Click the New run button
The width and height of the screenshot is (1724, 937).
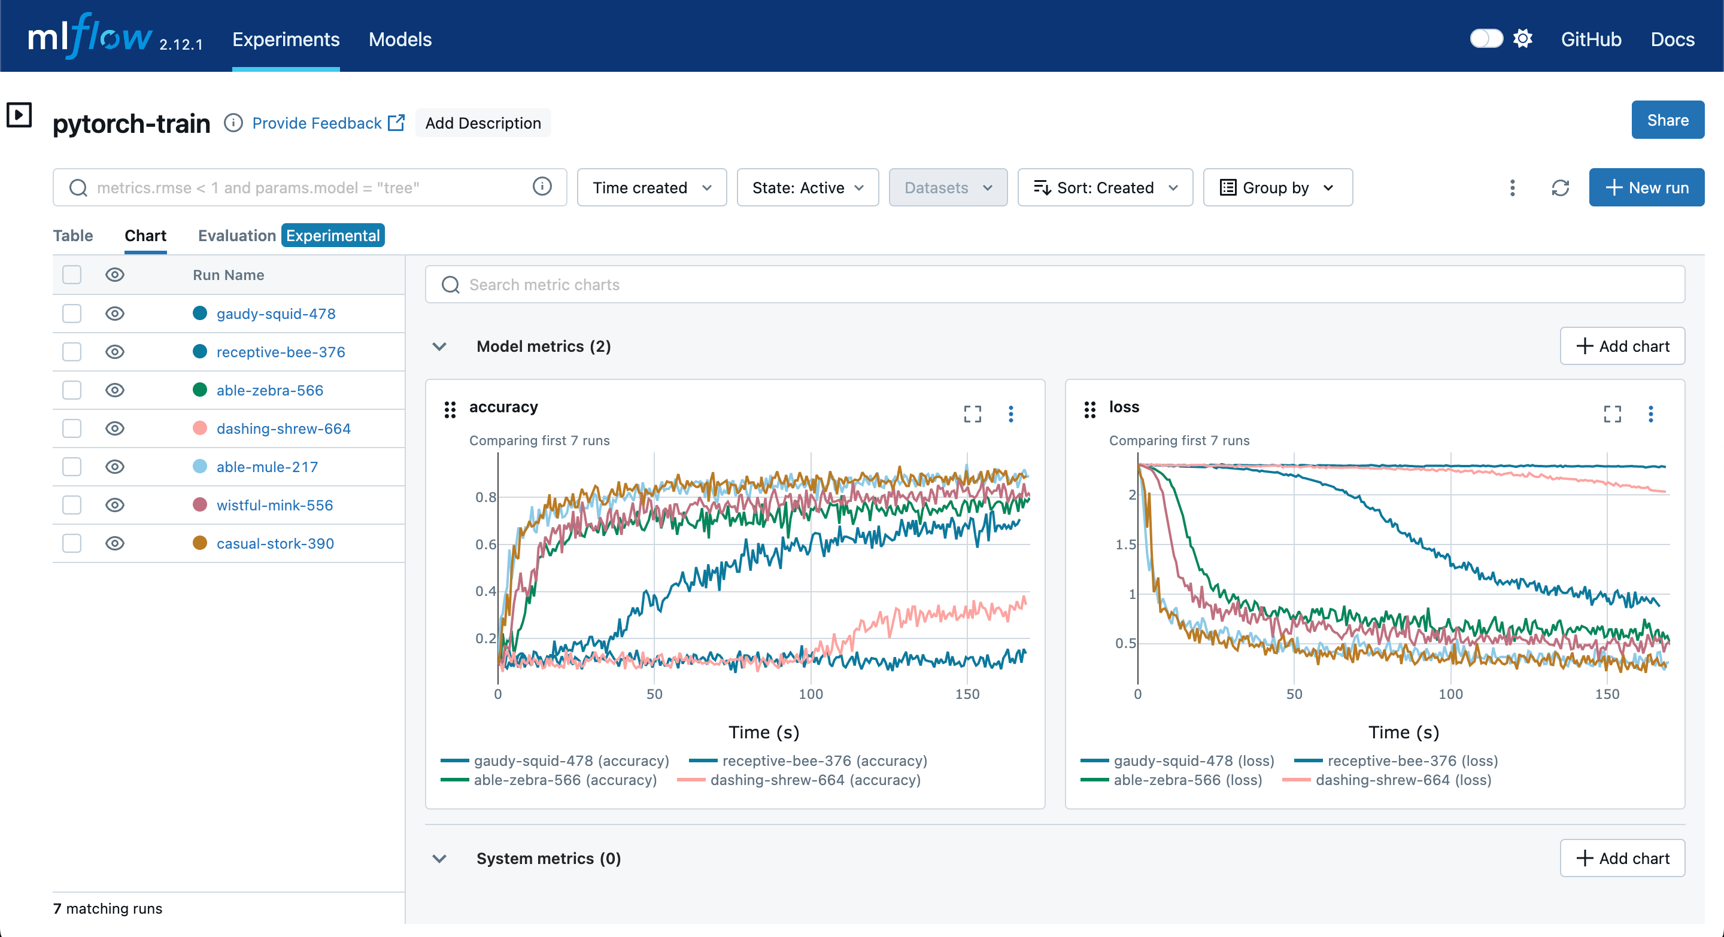[x=1646, y=188]
